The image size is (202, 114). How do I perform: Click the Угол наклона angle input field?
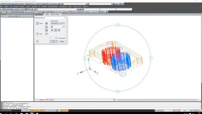pyautogui.click(x=52, y=38)
